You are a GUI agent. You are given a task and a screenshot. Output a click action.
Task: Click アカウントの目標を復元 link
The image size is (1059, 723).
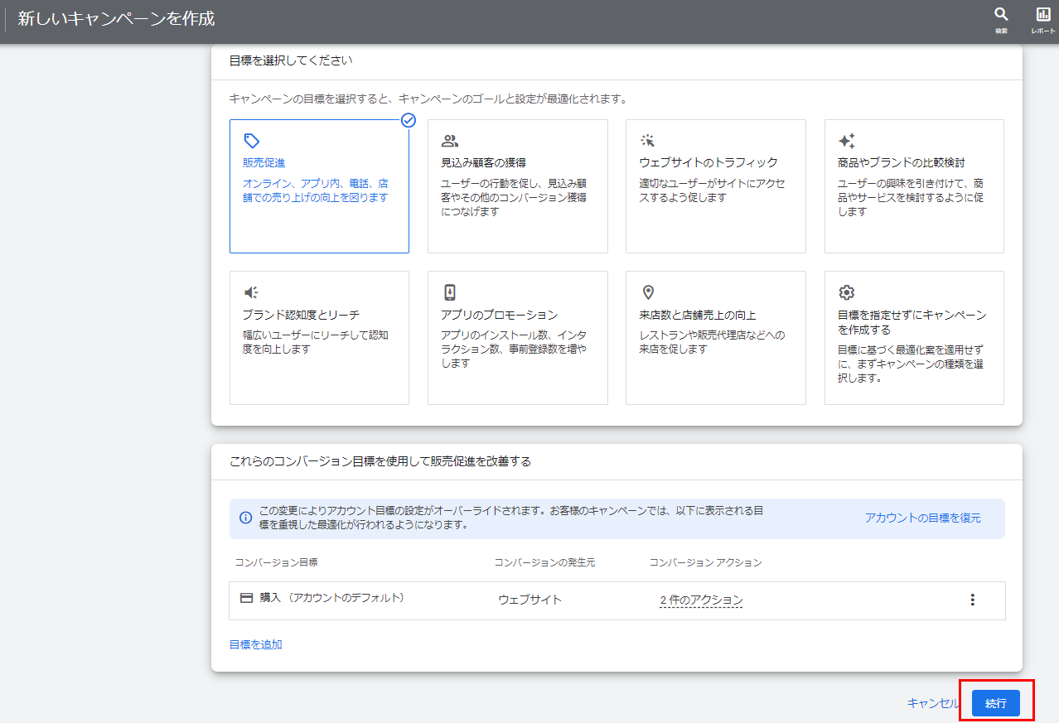(922, 518)
